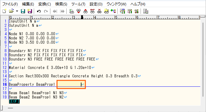This screenshot has height=112, width=206.
Task: Click the 'Boundary N1 FIX' line
Action: tap(46, 51)
